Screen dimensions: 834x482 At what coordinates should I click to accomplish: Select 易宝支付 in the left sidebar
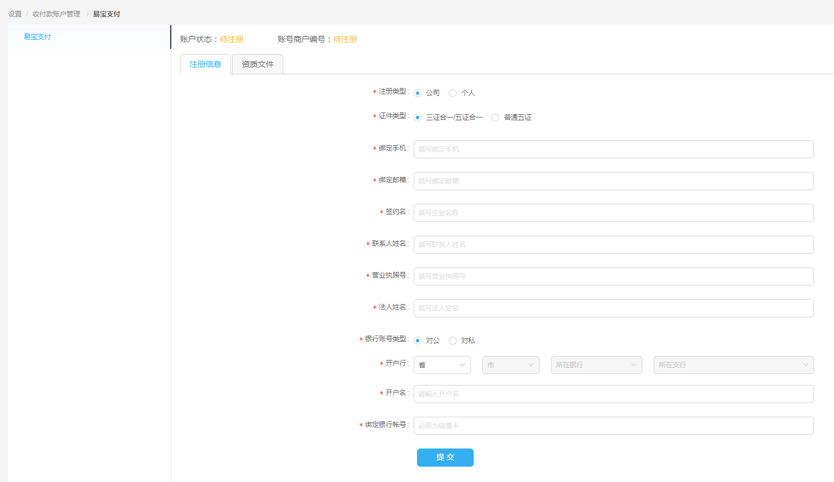37,37
